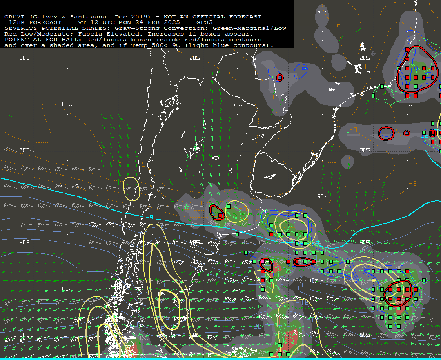Select the 'SEVERITY POTENTIAL SHADES' legend line
The width and height of the screenshot is (441, 360).
click(x=145, y=28)
